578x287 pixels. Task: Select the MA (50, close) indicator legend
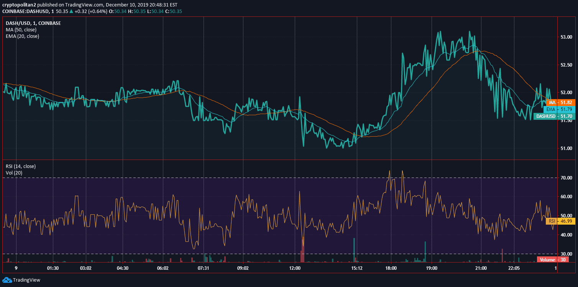(x=22, y=30)
